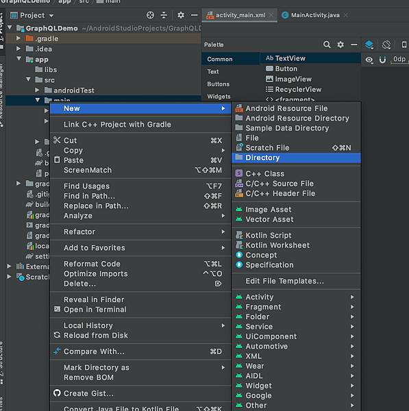Screen dimensions: 409x411
Task: Hide the Project panel with minus icon
Action: [x=195, y=15]
